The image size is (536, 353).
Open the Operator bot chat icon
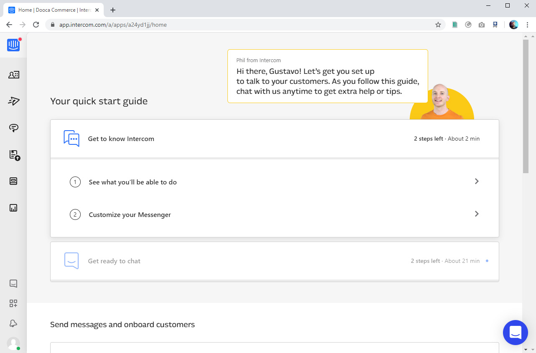[13, 128]
